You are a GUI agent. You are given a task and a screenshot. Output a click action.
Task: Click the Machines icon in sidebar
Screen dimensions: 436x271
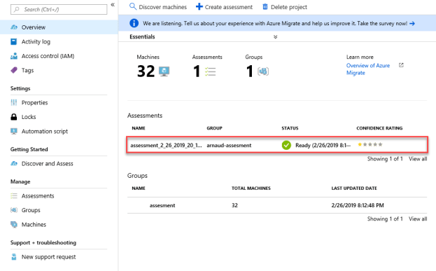(14, 225)
